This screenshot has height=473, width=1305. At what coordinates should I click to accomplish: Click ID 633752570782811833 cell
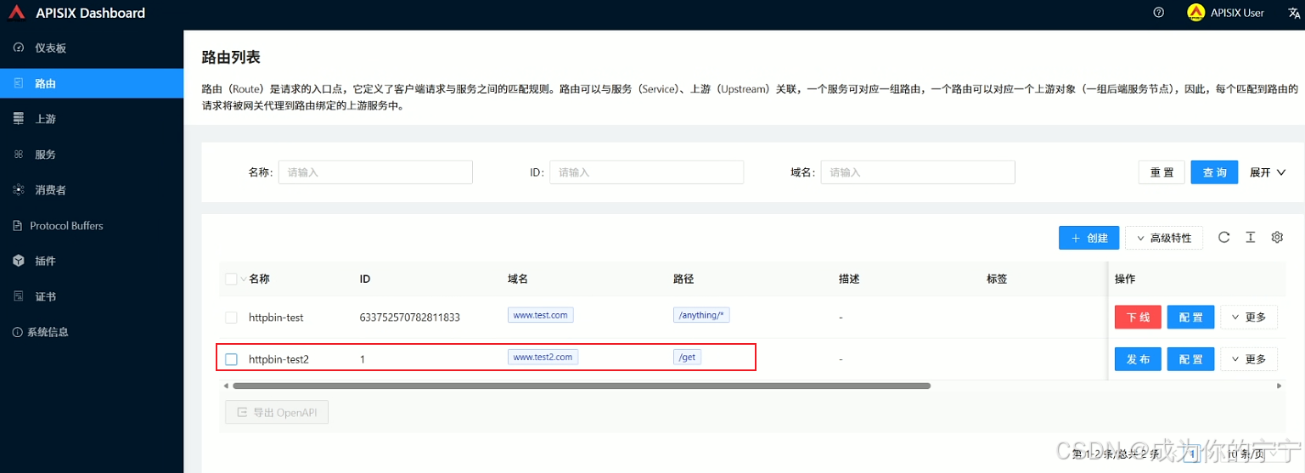pyautogui.click(x=410, y=318)
